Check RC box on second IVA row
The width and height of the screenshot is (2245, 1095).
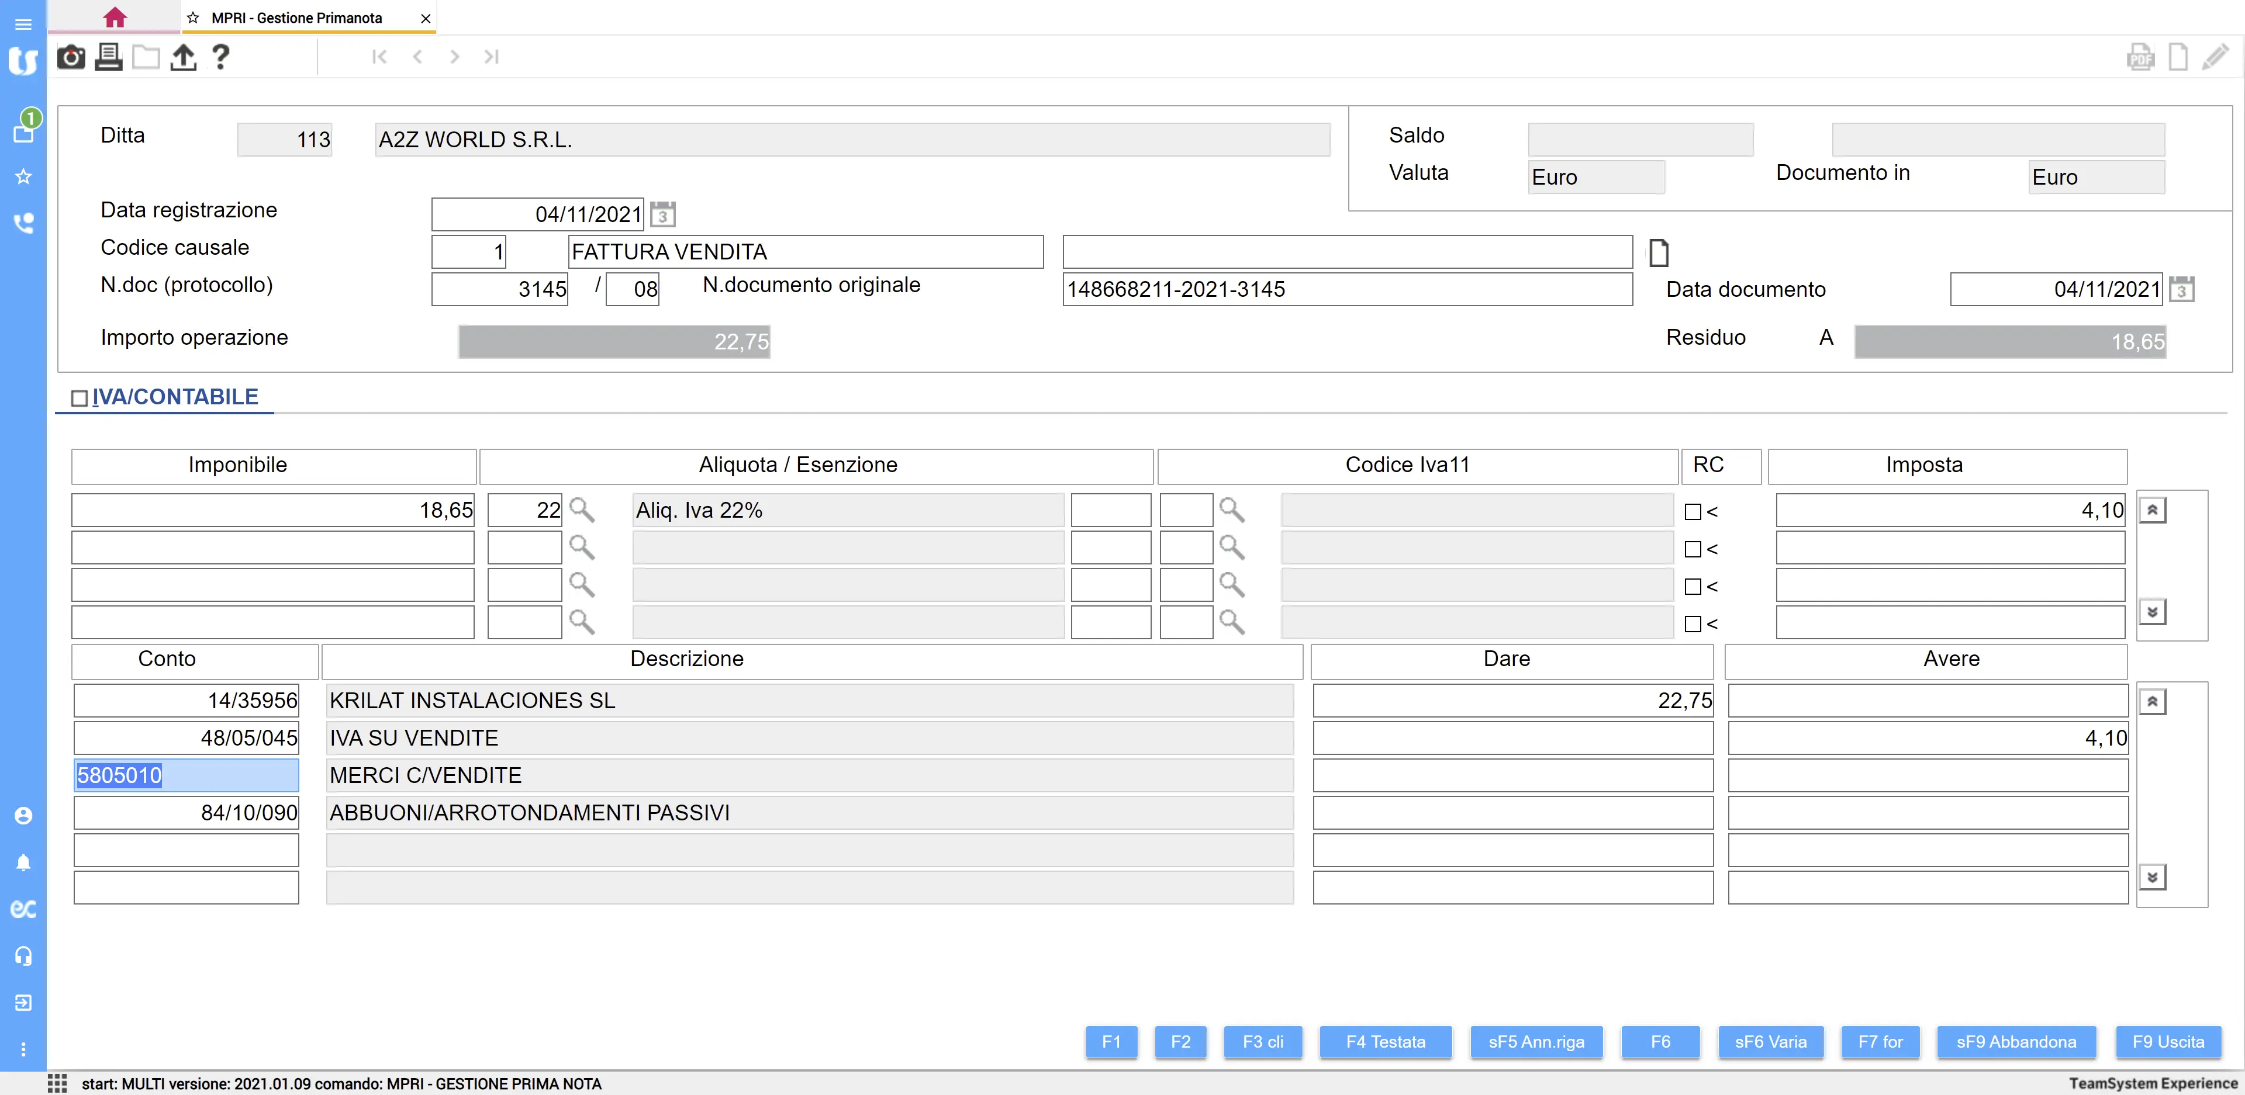click(1693, 550)
